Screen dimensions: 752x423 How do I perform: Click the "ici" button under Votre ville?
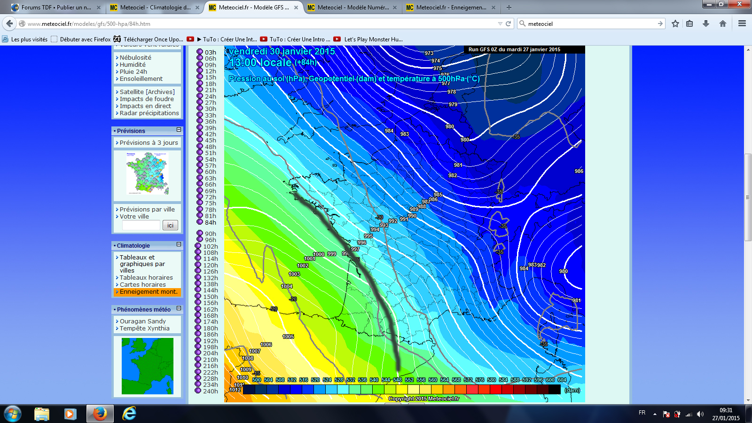170,226
